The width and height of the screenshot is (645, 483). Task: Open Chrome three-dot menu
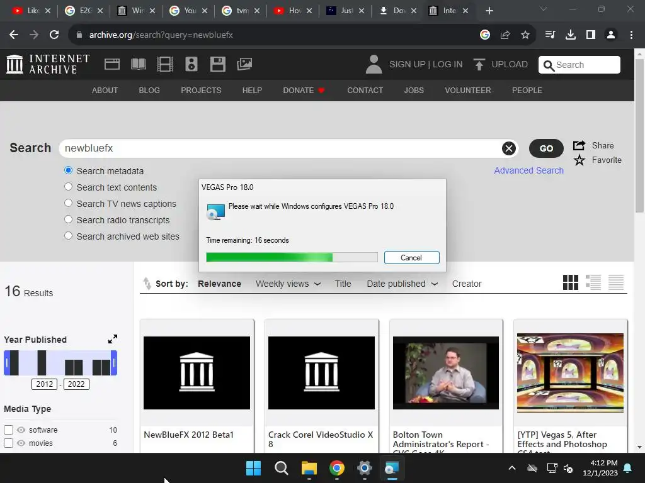coord(631,35)
